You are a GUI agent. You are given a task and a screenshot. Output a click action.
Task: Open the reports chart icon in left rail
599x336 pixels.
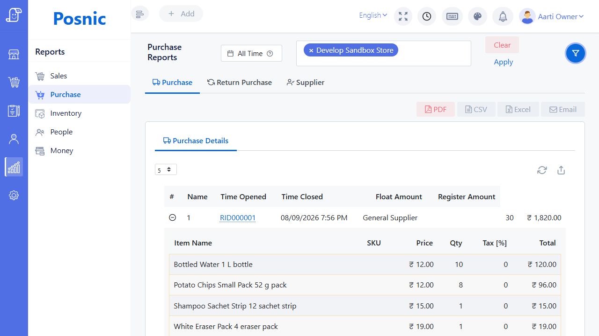coord(14,167)
